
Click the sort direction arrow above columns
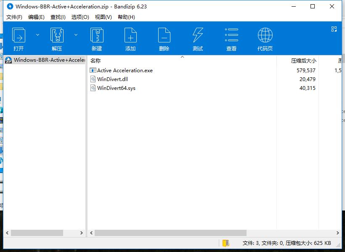pyautogui.click(x=182, y=57)
